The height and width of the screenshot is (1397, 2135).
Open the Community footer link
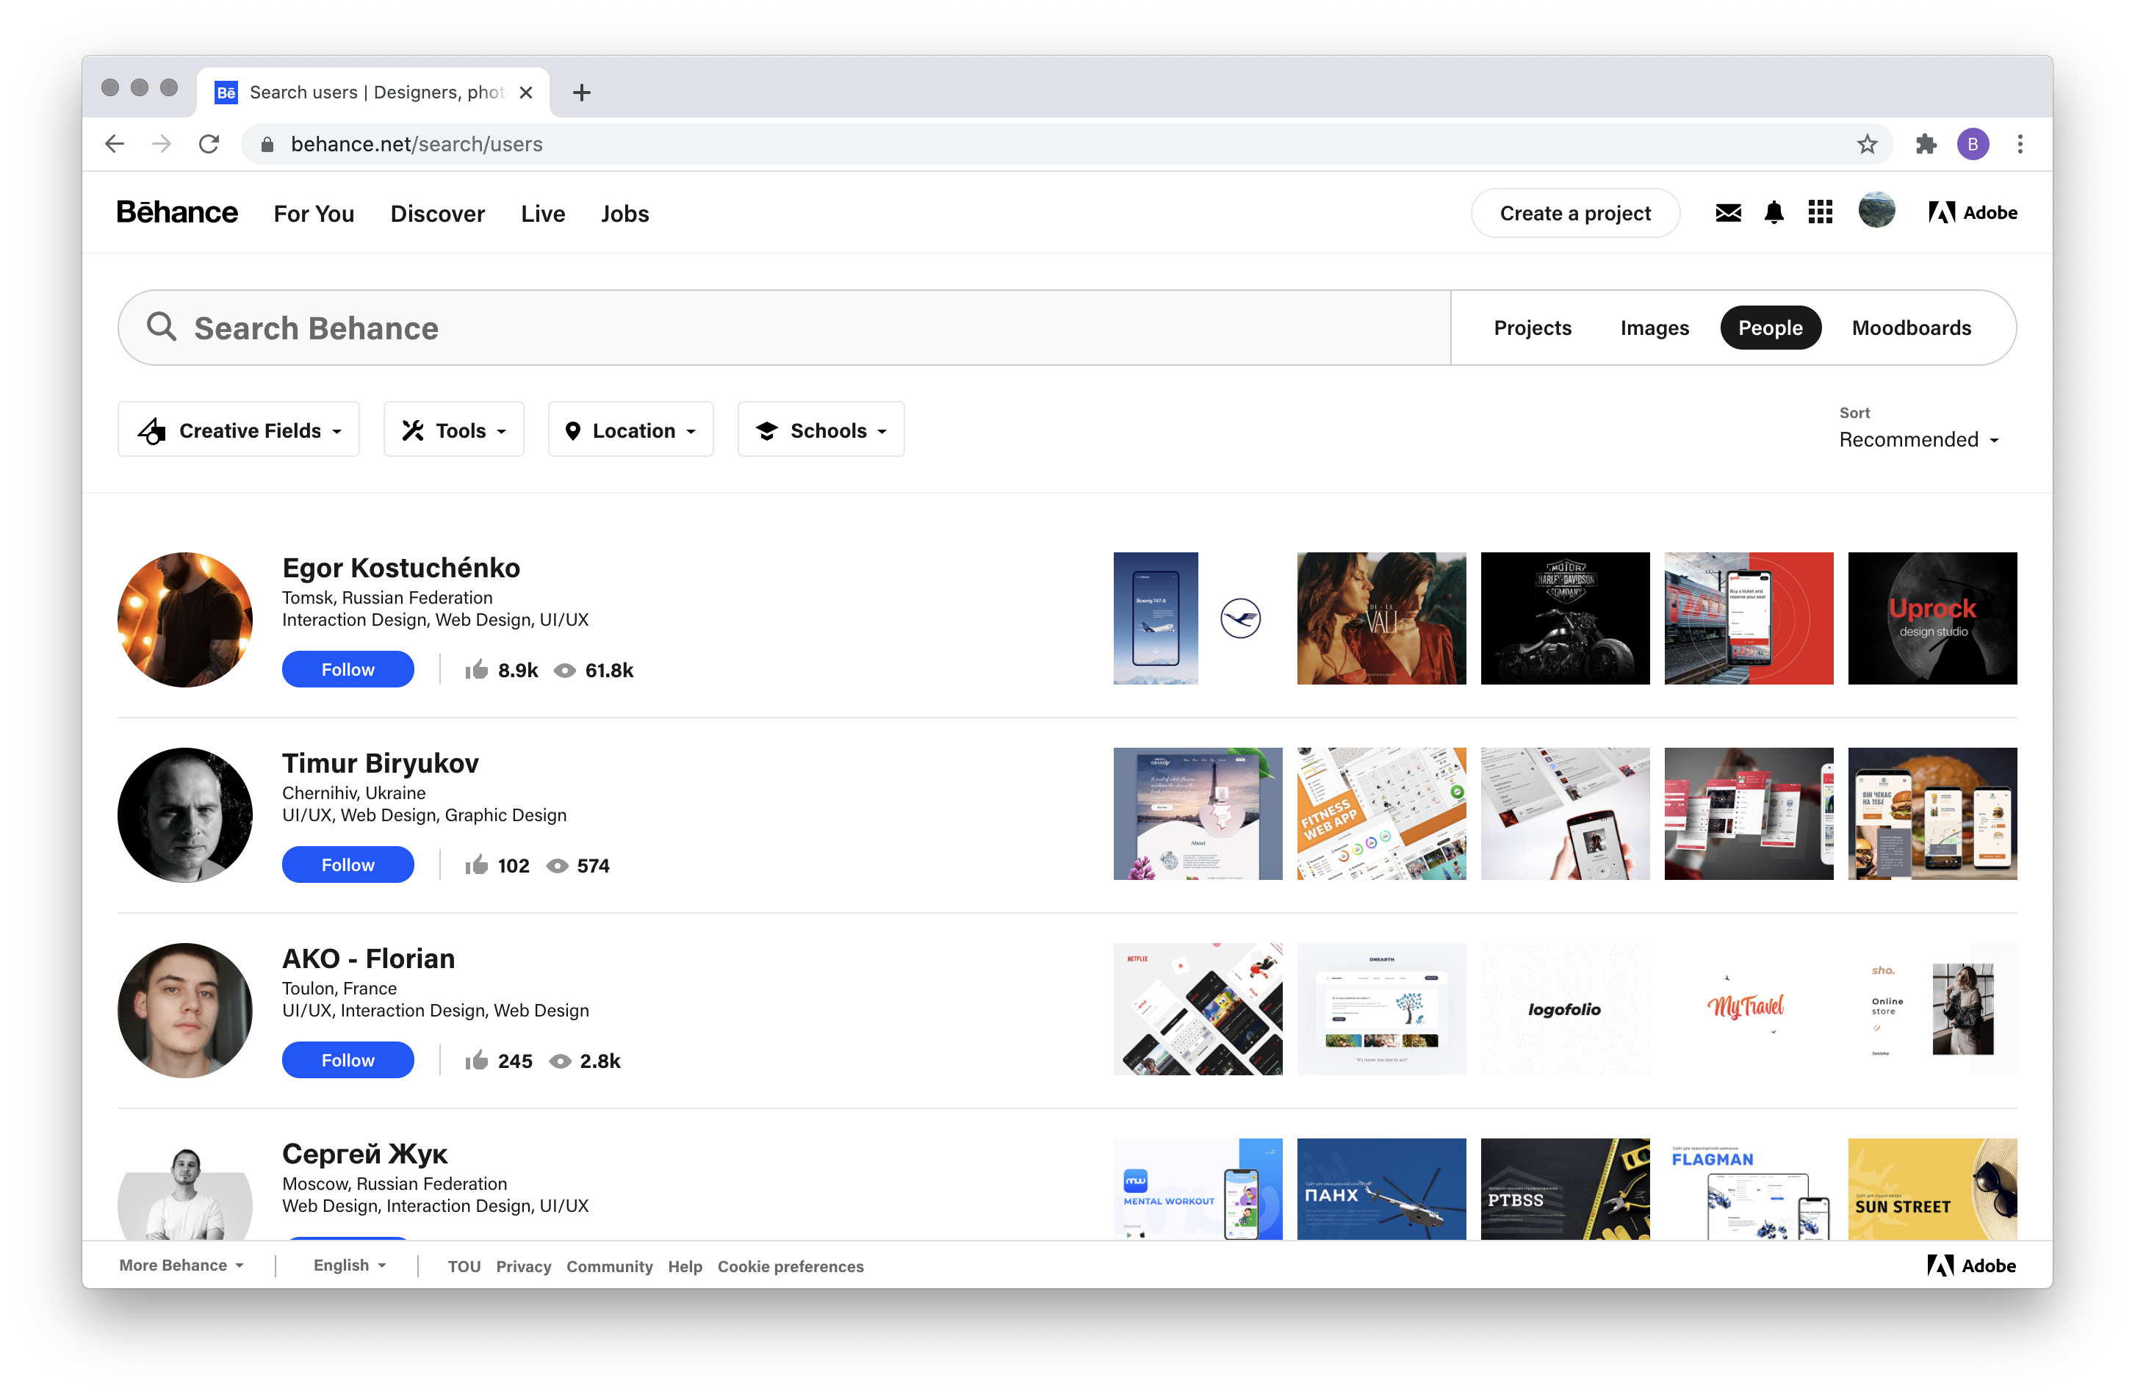tap(609, 1266)
